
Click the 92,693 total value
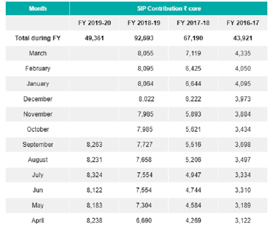(x=144, y=38)
